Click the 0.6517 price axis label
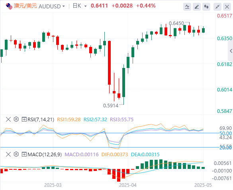This screenshot has height=190, width=233. click(225, 16)
